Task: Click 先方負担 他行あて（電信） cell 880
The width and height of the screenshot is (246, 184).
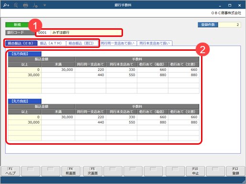Action: [x=153, y=122]
